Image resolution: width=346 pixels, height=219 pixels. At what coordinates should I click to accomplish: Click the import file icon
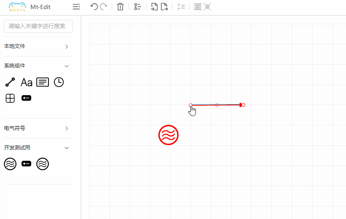[x=154, y=7]
